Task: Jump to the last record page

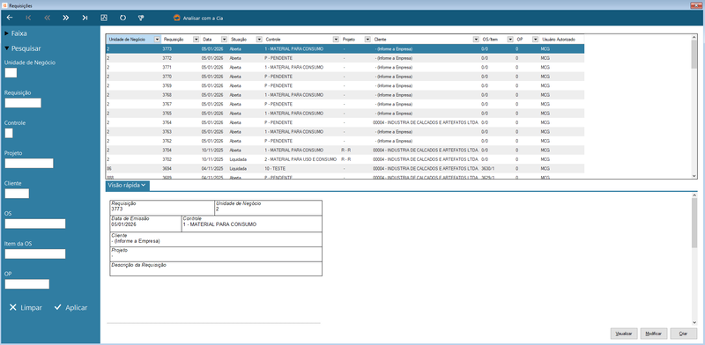Action: tap(85, 18)
